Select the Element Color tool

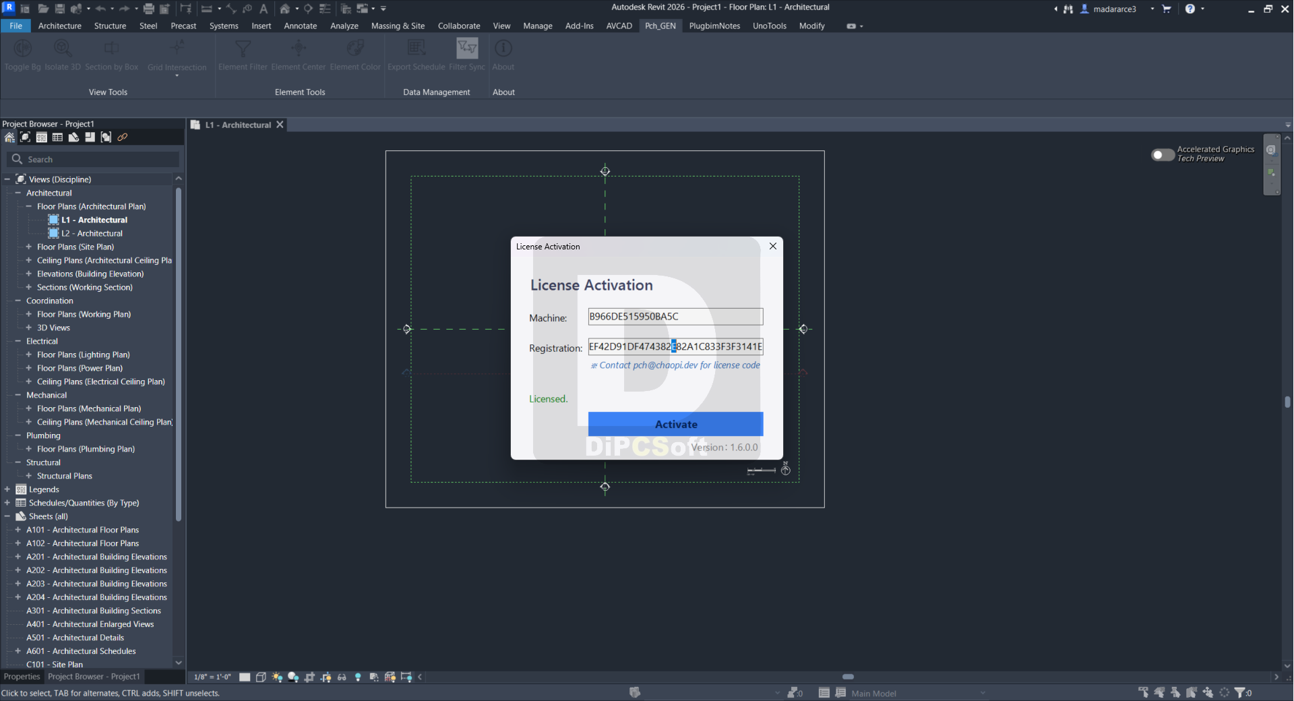[x=355, y=55]
